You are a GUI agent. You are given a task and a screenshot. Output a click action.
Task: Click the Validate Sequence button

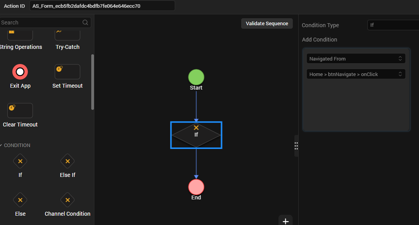(x=267, y=24)
